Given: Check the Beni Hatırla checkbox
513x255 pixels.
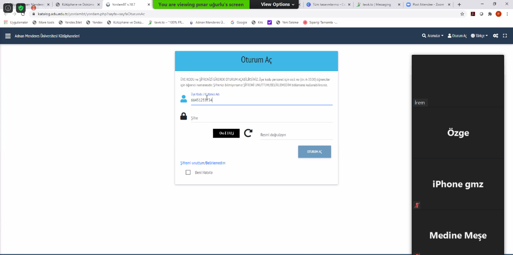Looking at the screenshot, I should 188,172.
